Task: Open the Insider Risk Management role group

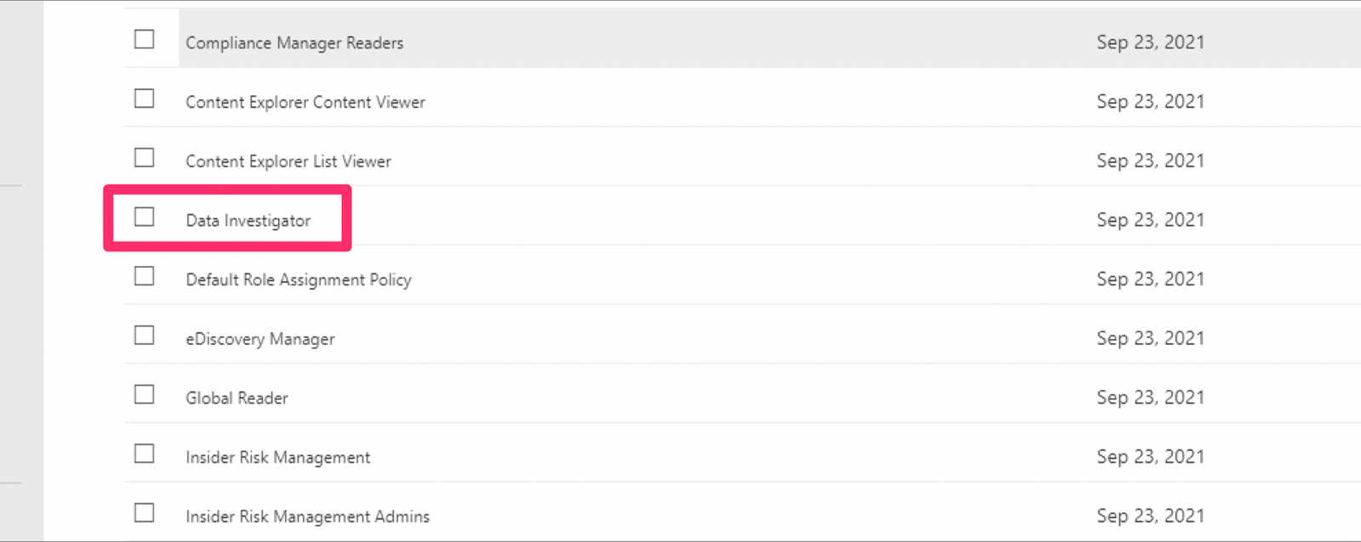Action: click(278, 457)
